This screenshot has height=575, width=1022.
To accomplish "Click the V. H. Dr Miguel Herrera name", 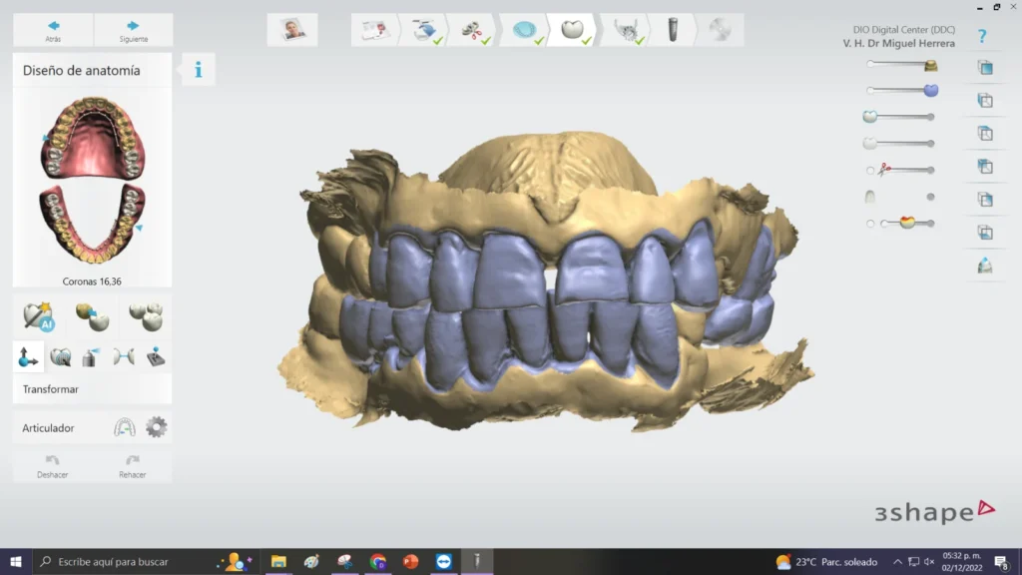I will (x=899, y=44).
